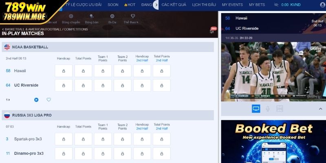Open the Bóng chuyền volleyball sport icon
The width and height of the screenshot is (326, 163).
pyautogui.click(x=71, y=19)
